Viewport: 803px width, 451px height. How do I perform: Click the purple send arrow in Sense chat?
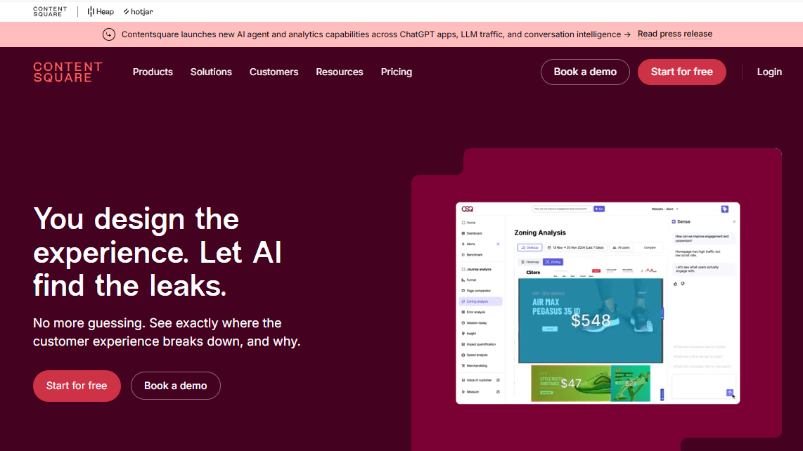click(x=730, y=393)
